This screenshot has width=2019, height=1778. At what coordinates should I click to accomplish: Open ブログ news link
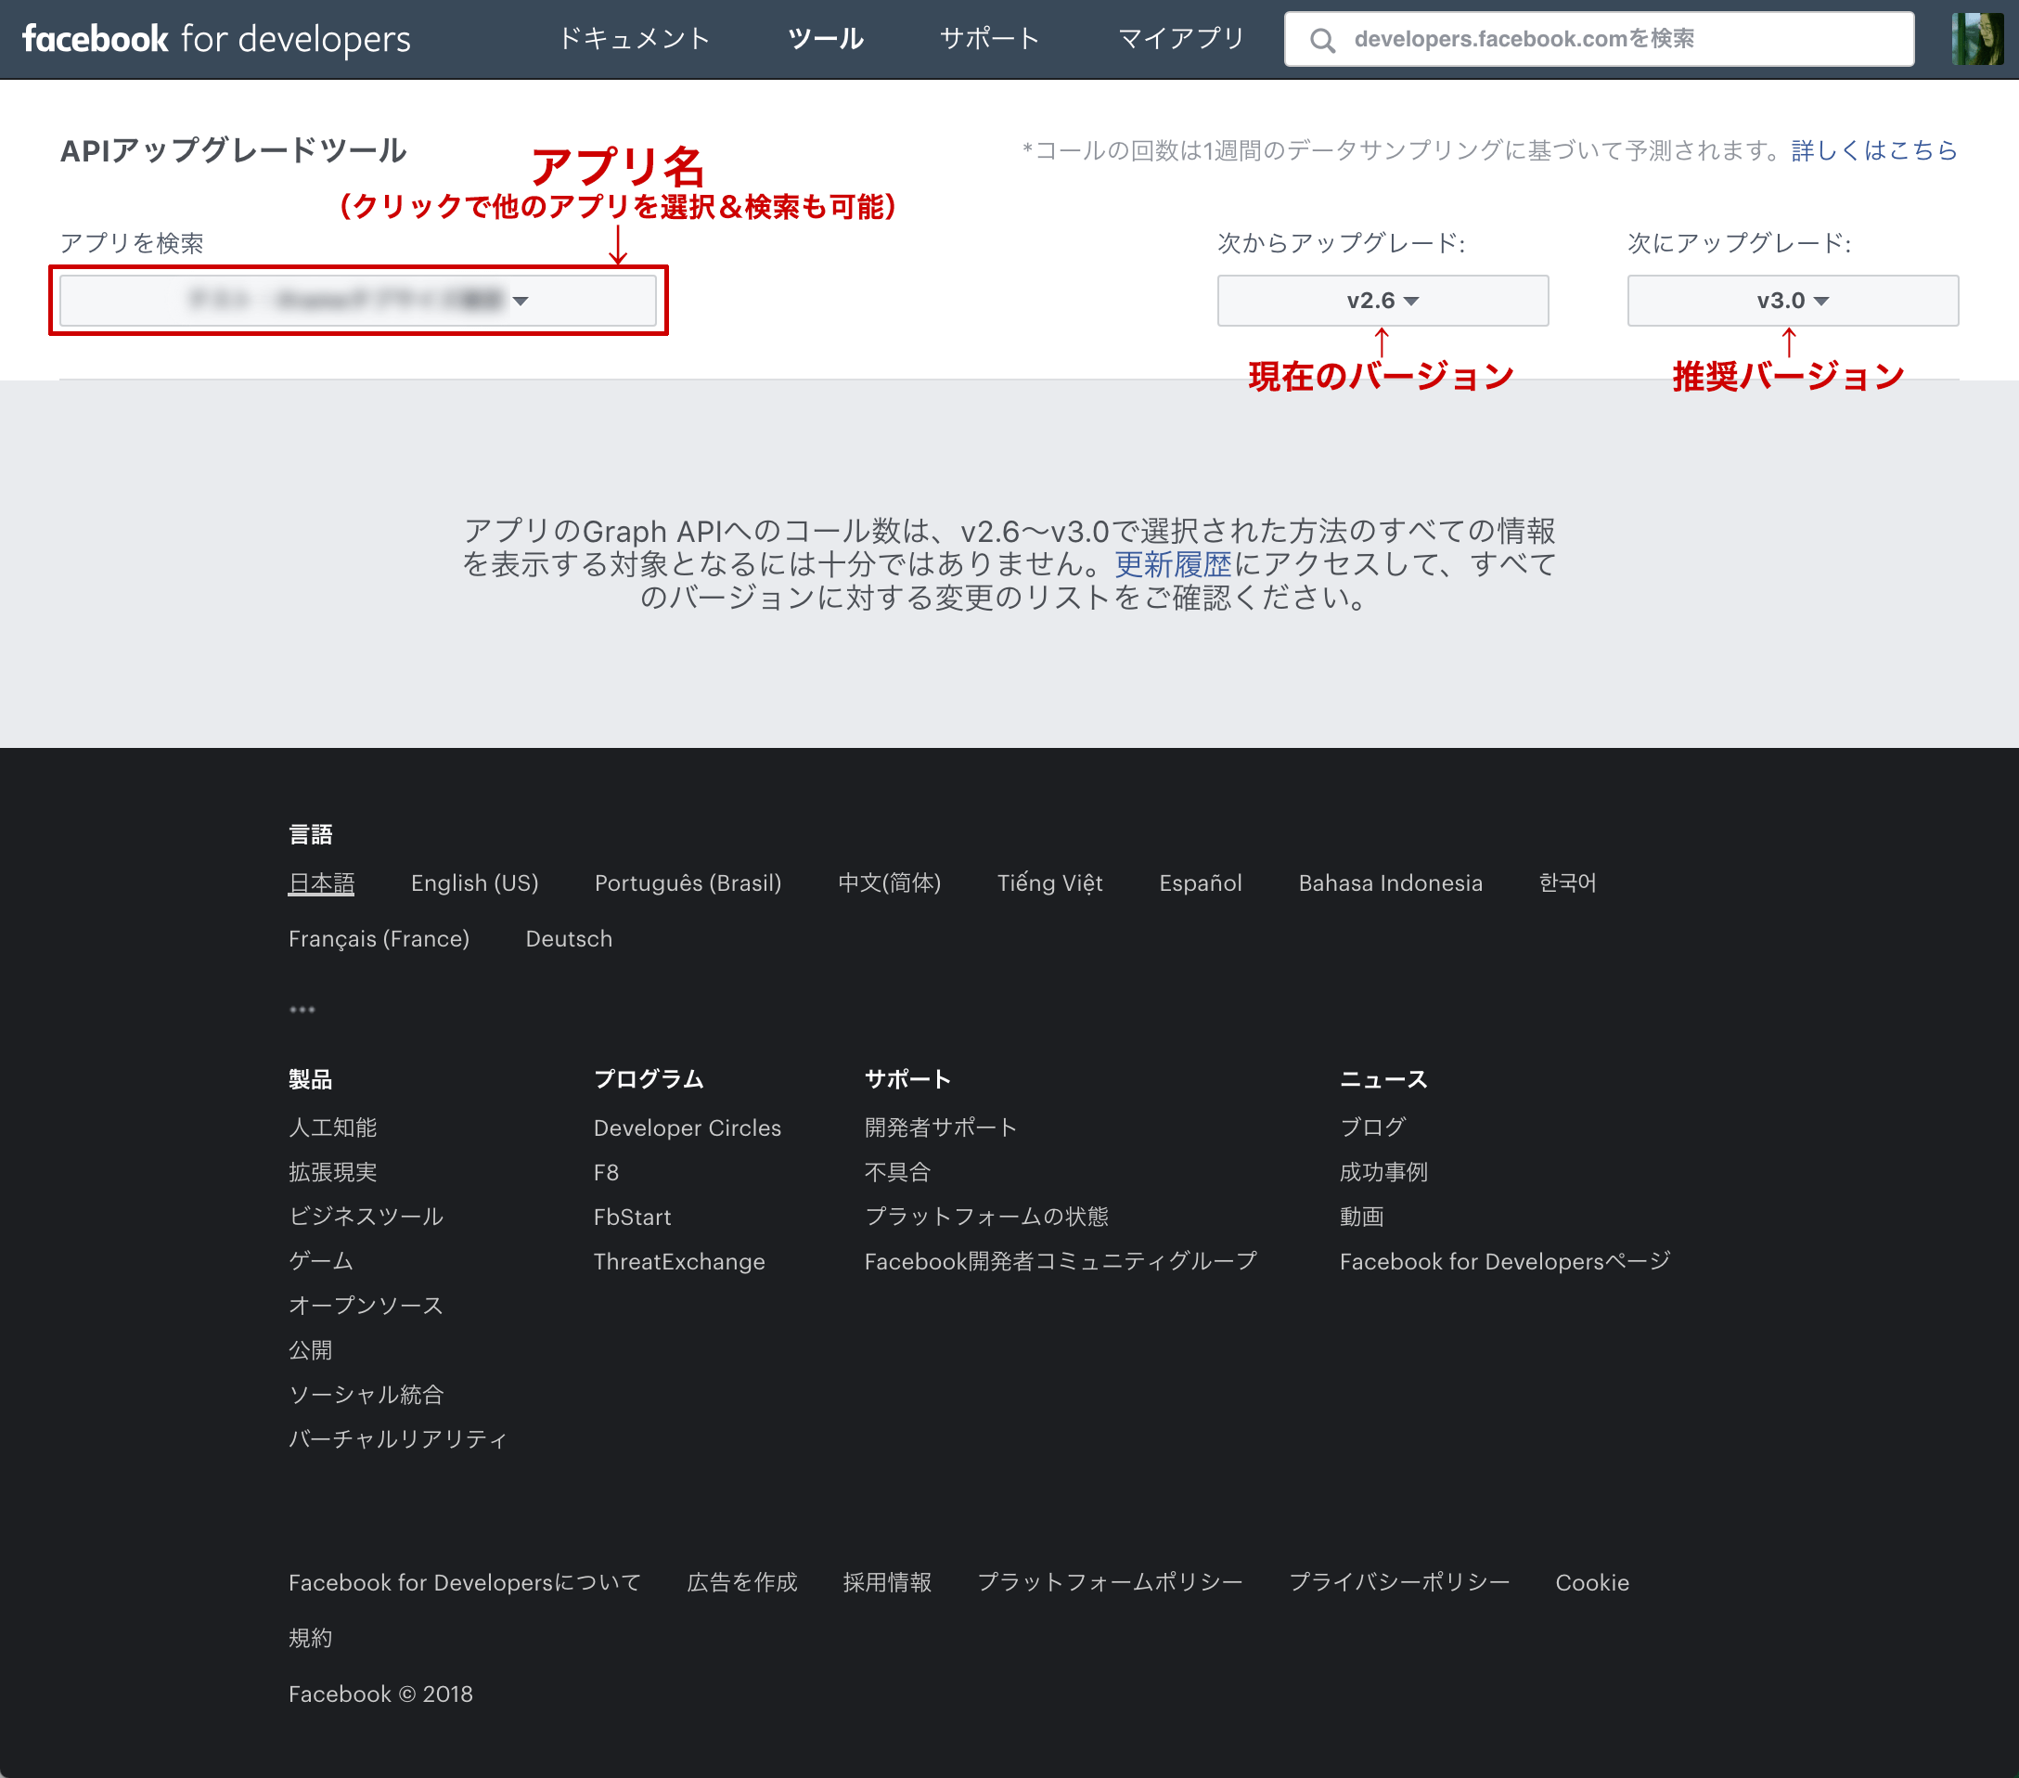coord(1372,1127)
